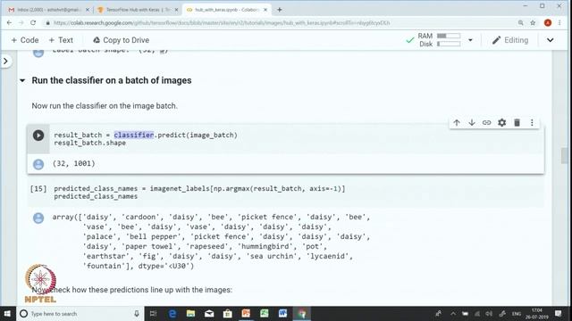Click the taskbar clock and date
The width and height of the screenshot is (572, 321).
pyautogui.click(x=536, y=313)
